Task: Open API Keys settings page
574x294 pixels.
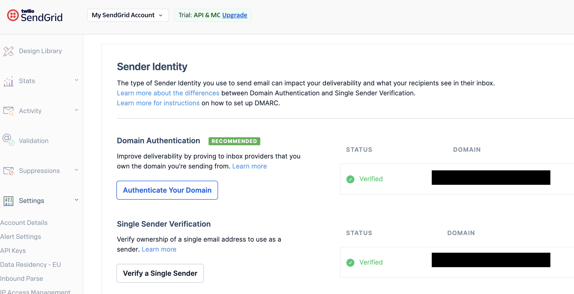Action: click(13, 251)
